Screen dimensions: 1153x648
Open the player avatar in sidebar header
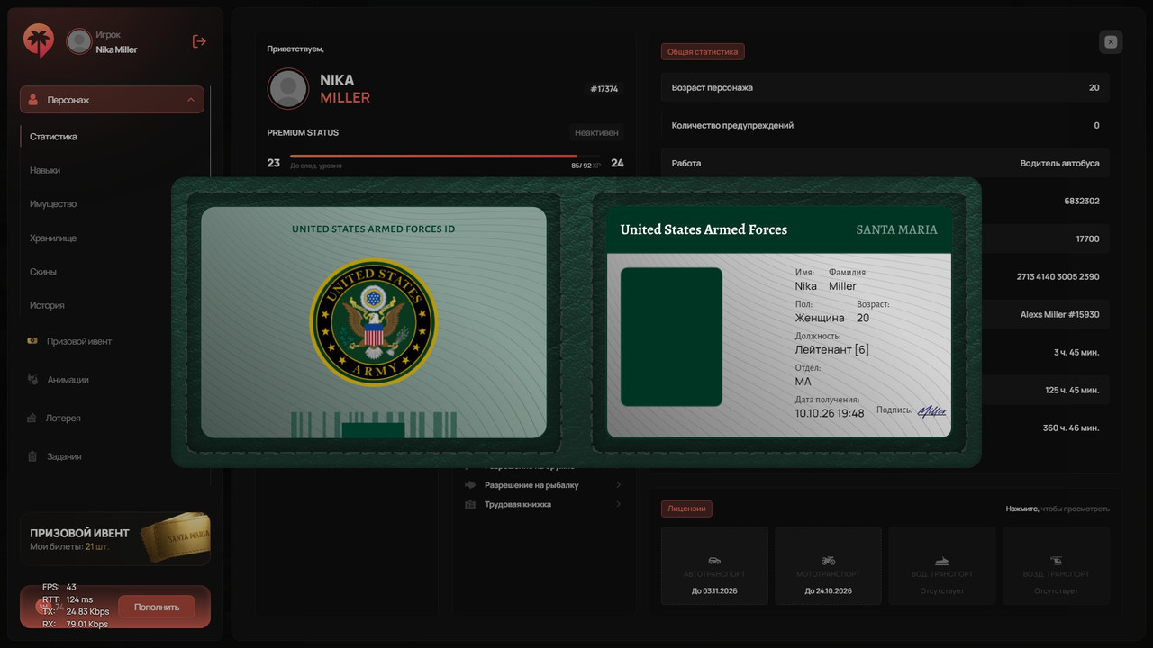click(79, 41)
